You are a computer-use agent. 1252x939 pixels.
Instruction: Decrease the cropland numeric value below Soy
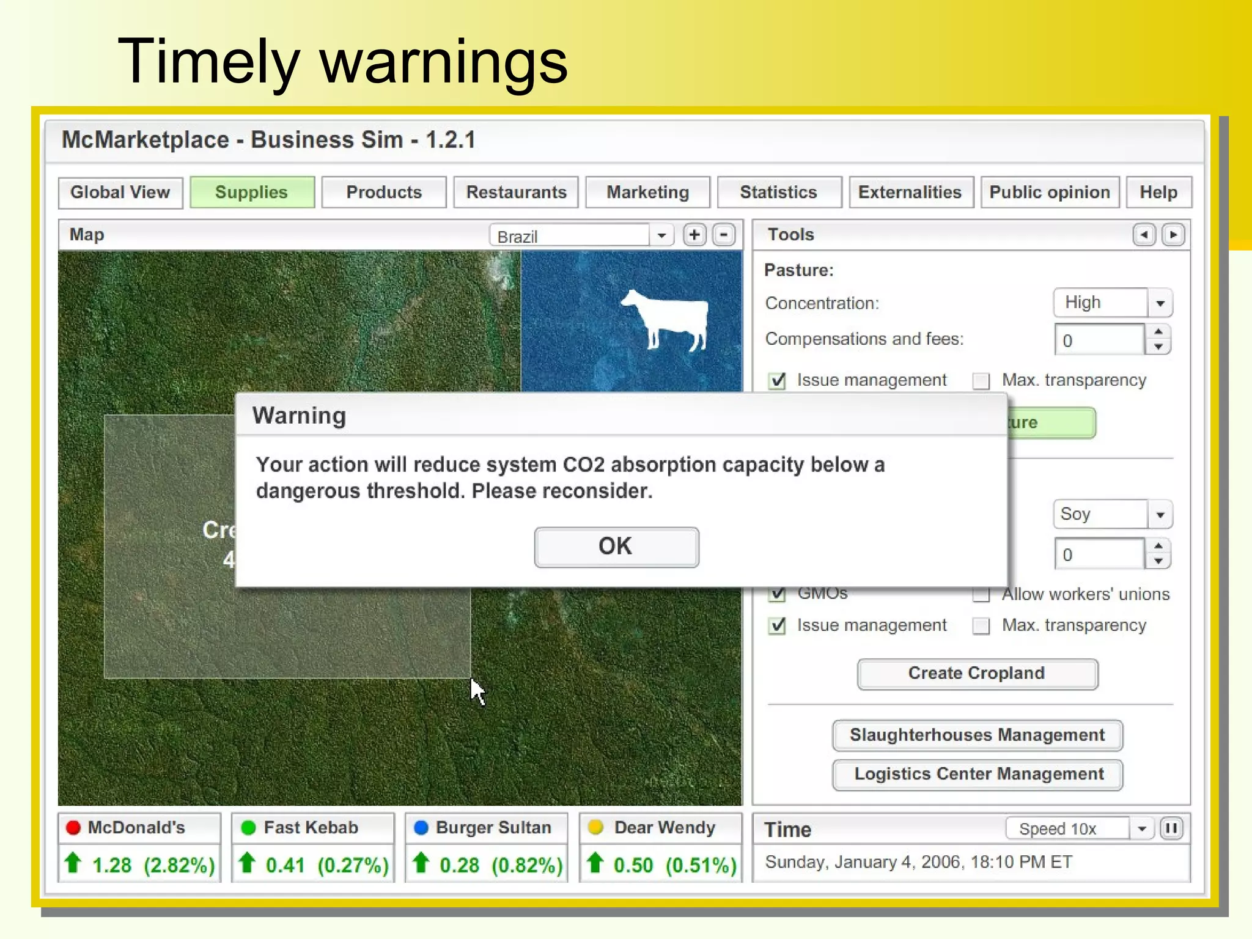tap(1158, 561)
